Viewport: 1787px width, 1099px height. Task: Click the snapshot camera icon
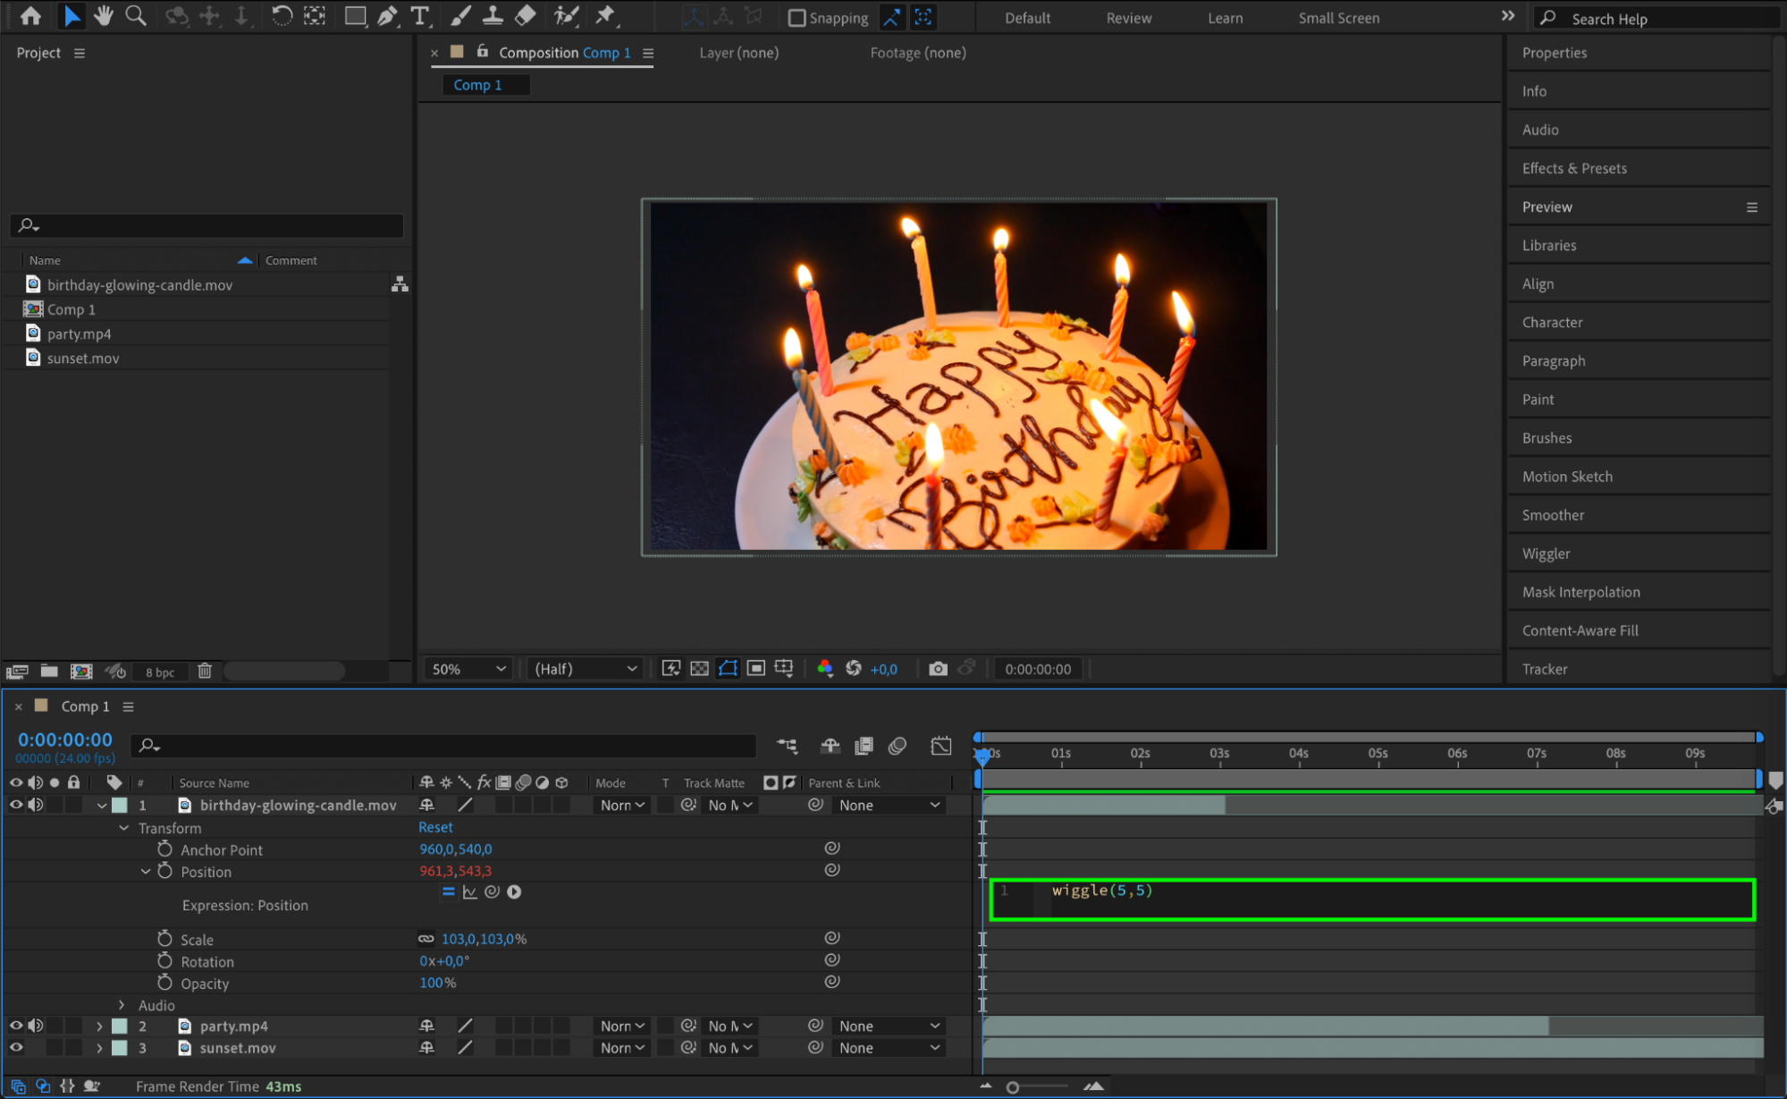937,669
